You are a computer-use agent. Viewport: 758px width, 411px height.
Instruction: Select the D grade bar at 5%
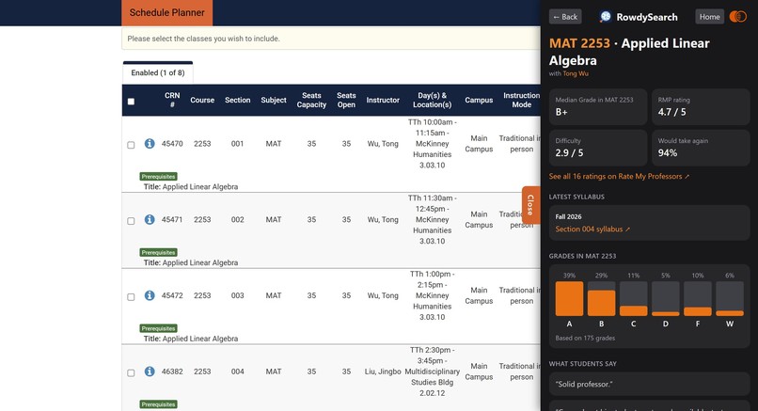click(x=666, y=299)
